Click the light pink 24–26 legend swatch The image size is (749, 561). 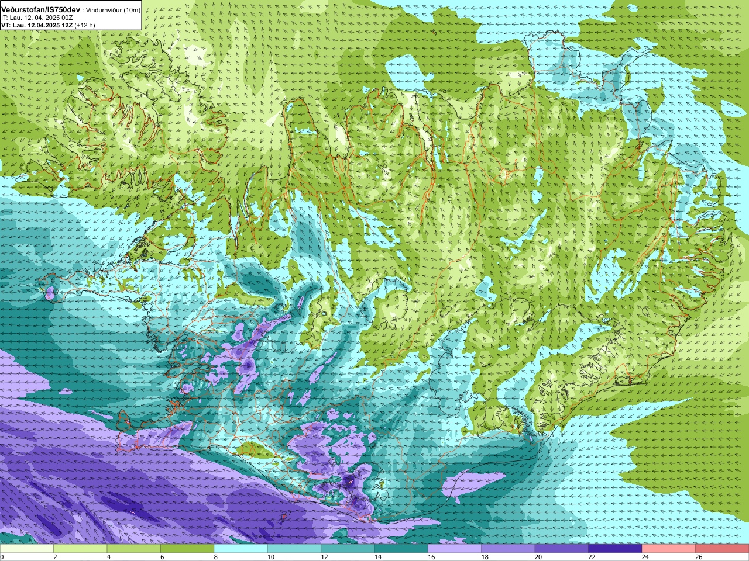669,549
